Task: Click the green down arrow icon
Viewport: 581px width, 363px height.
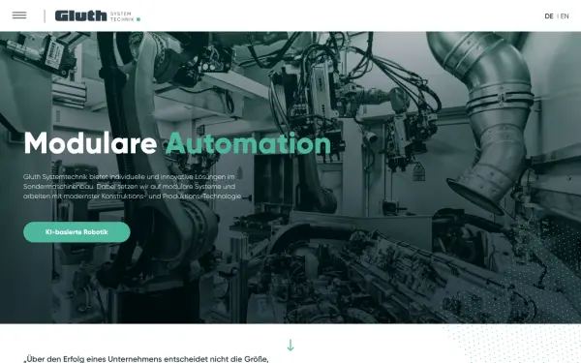Action: [290, 345]
